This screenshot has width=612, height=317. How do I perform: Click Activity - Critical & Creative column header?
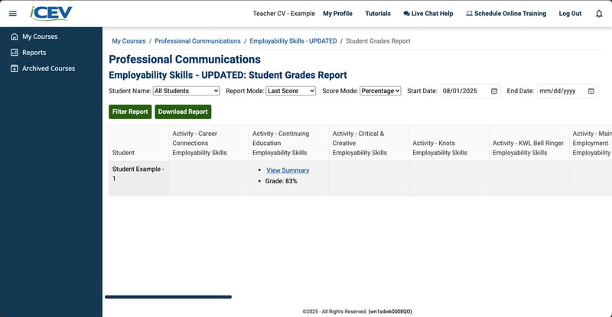pyautogui.click(x=369, y=143)
